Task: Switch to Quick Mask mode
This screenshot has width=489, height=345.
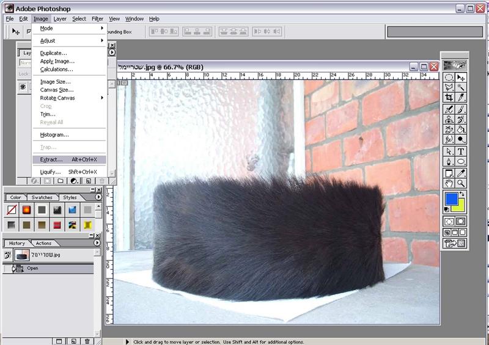Action: click(x=461, y=222)
